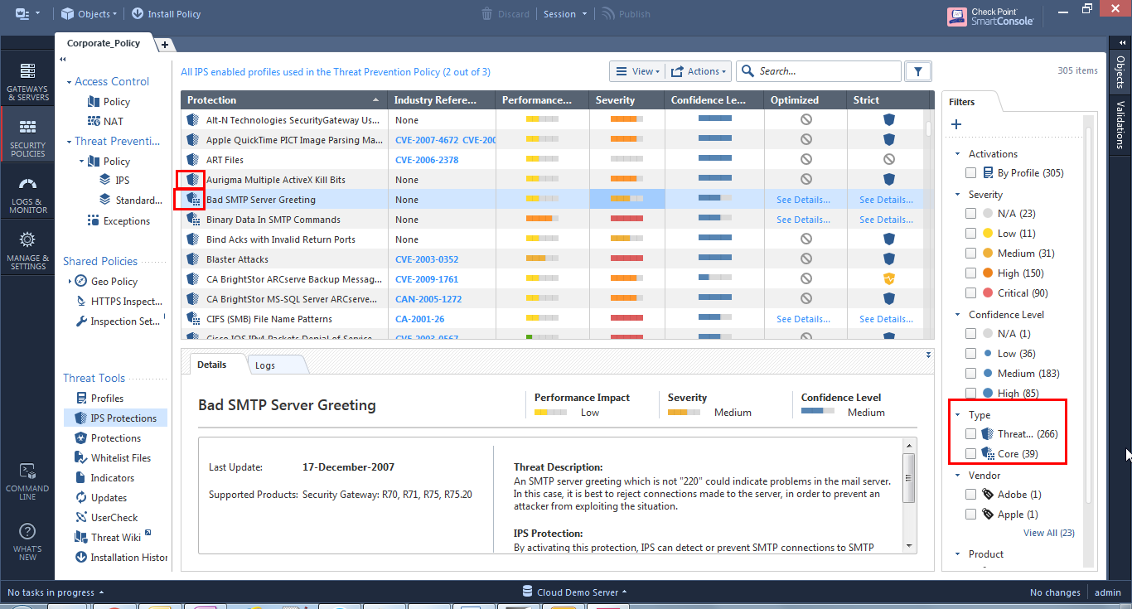Click the filter funnel icon
The width and height of the screenshot is (1132, 609).
pyautogui.click(x=917, y=71)
